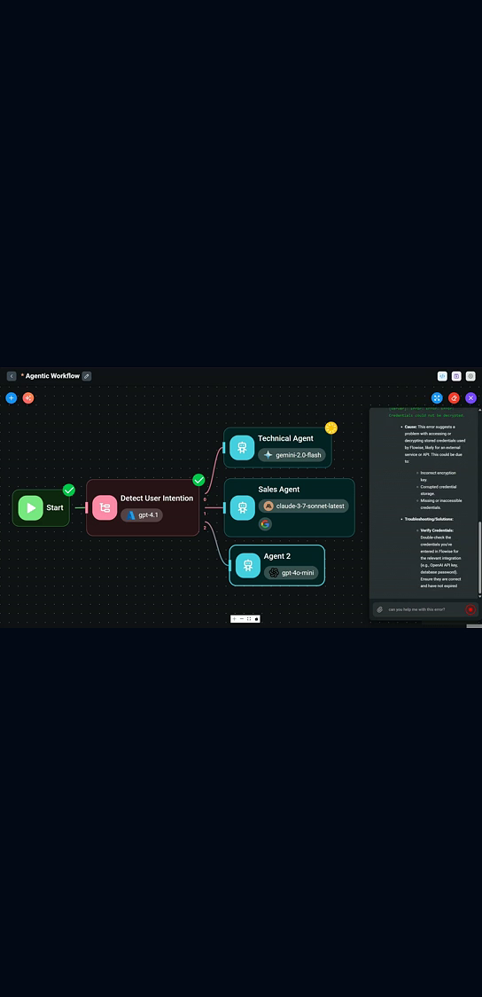Click the Troubleshooting/Solutions heading in chat
The height and width of the screenshot is (997, 482).
tap(429, 520)
